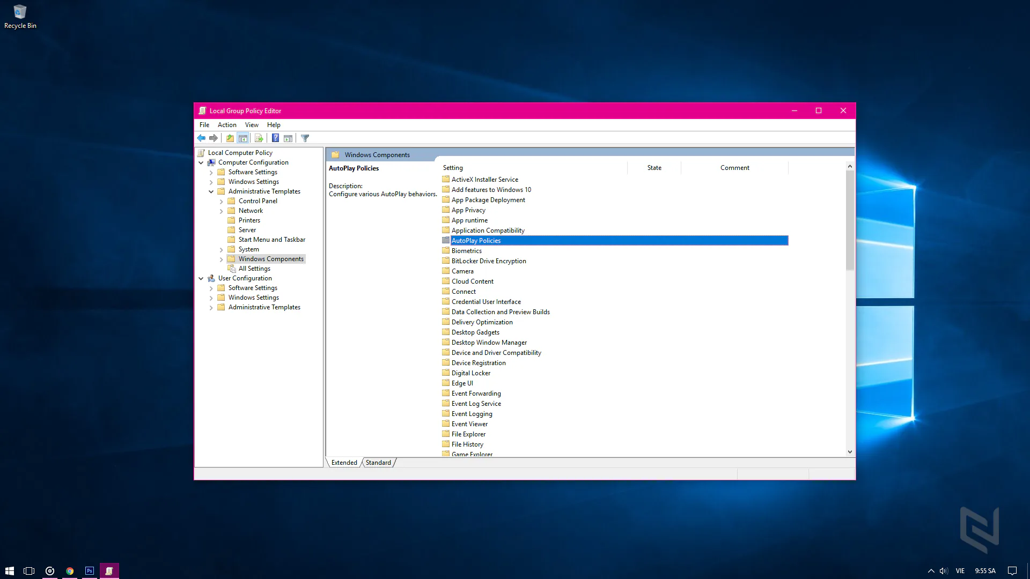The height and width of the screenshot is (579, 1030).
Task: Open the volume speaker tray icon
Action: pos(944,571)
